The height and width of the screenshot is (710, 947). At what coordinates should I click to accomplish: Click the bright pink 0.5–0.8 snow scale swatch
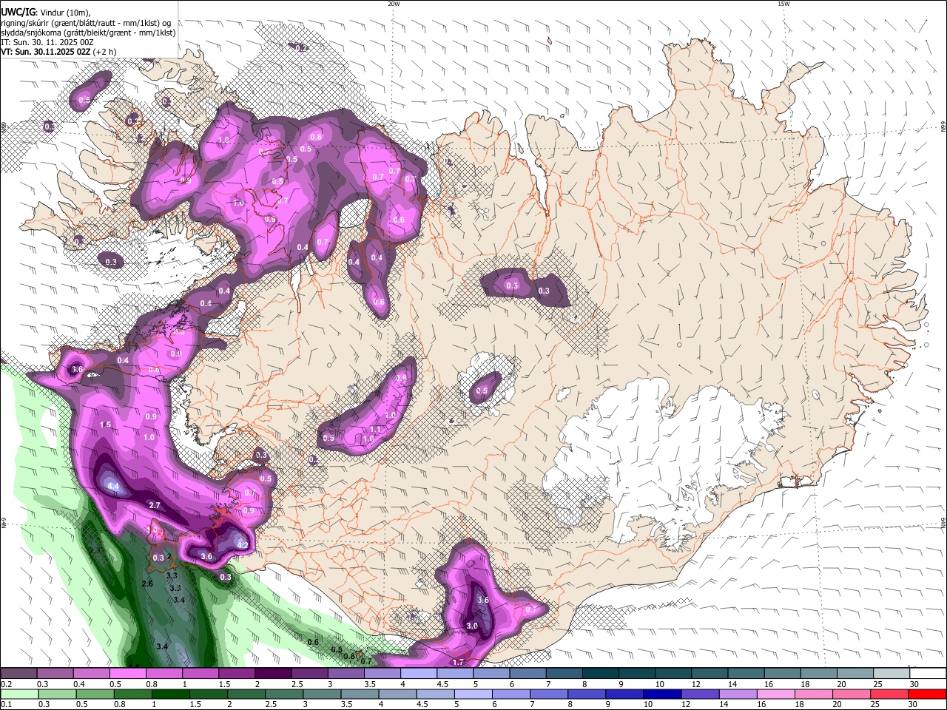click(x=128, y=674)
